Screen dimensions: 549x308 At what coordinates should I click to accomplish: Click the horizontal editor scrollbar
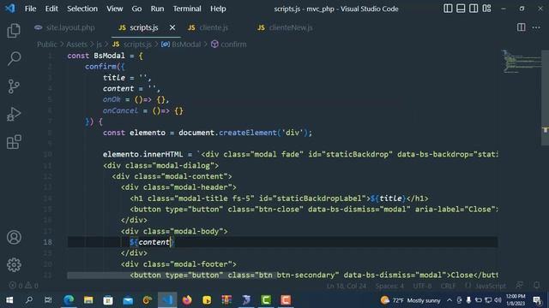[172, 275]
